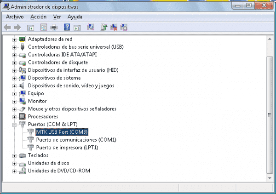Click the Print toolbar icon
This screenshot has width=276, height=194.
pyautogui.click(x=54, y=28)
